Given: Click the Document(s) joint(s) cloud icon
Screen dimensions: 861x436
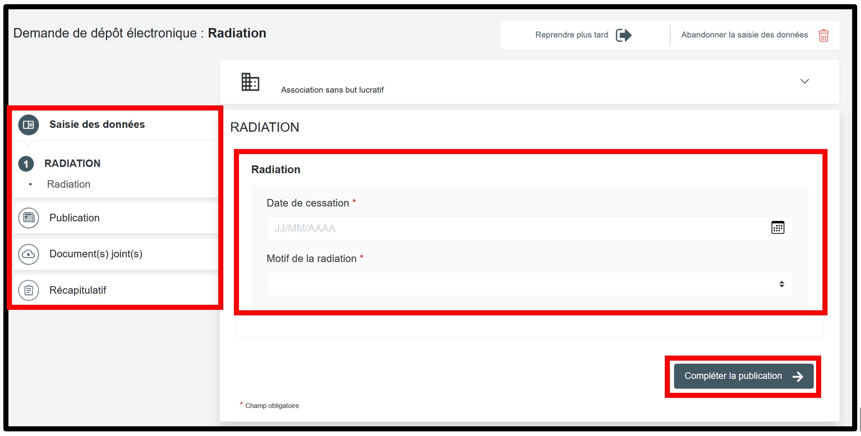Looking at the screenshot, I should [x=28, y=254].
